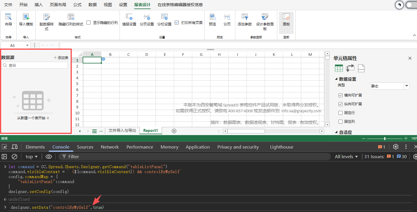417x212 pixels.
Task: Uncheck 横向可扩展 checkbox
Action: point(341,95)
